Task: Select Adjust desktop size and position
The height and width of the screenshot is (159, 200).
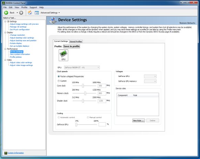Action: tap(23, 41)
